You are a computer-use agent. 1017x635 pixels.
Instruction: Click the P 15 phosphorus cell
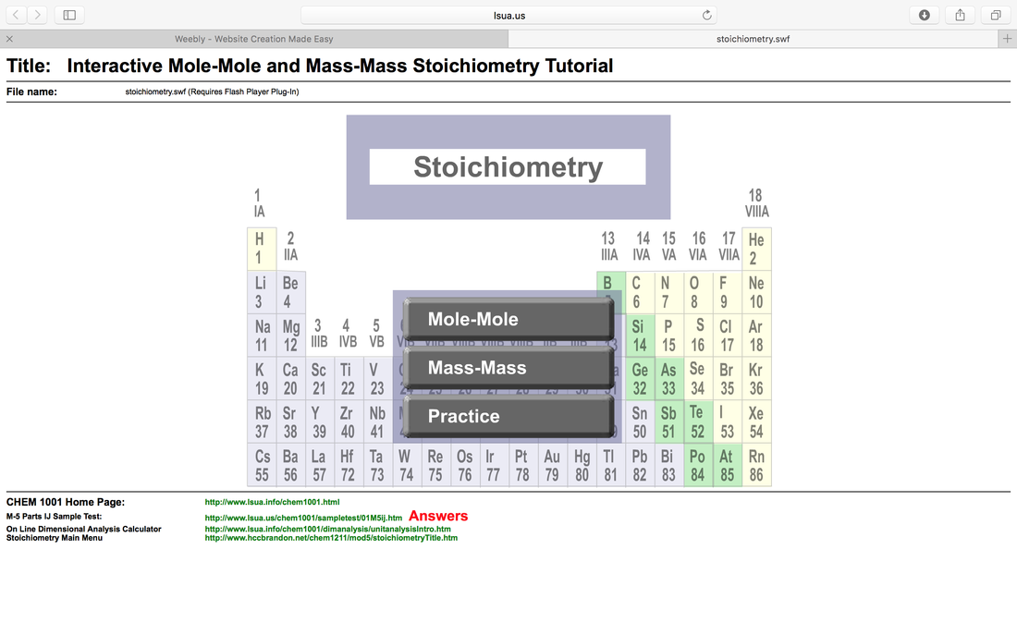tap(668, 336)
